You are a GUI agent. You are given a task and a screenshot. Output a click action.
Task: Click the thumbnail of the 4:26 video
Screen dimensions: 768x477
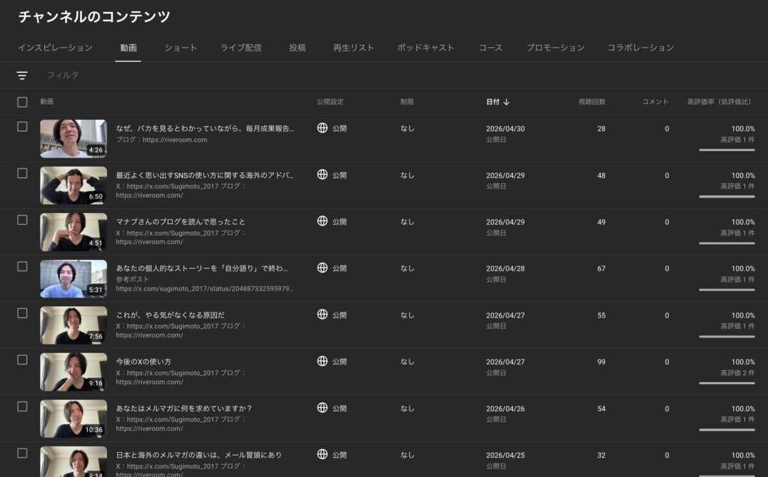point(73,139)
